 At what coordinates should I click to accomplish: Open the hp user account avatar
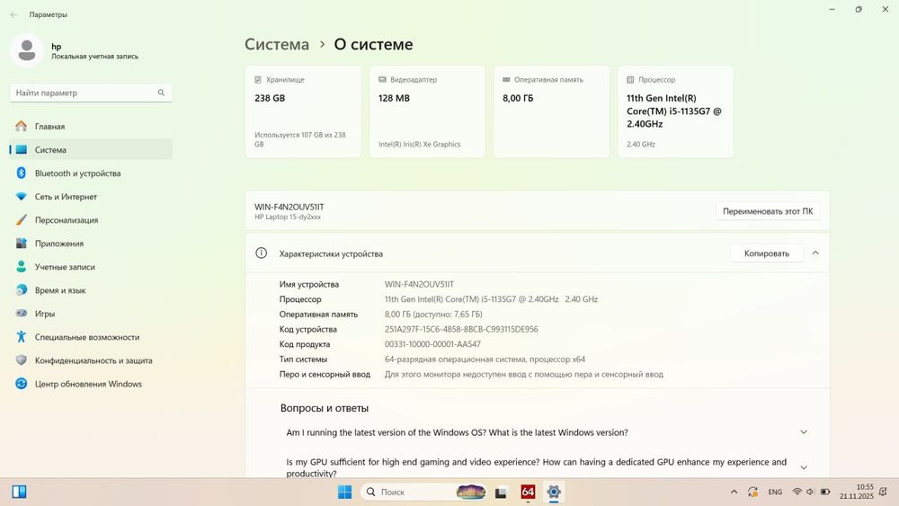(26, 50)
